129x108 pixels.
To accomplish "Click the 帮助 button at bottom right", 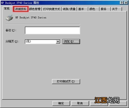I will tap(118, 103).
